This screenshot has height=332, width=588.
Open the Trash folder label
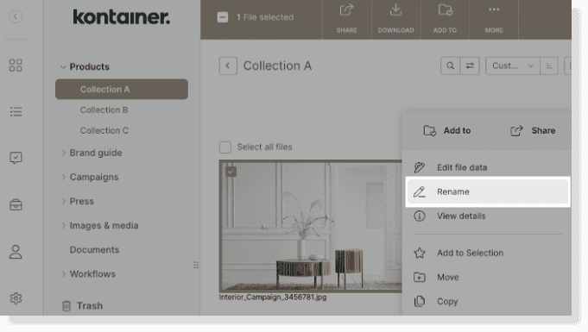[x=89, y=306]
